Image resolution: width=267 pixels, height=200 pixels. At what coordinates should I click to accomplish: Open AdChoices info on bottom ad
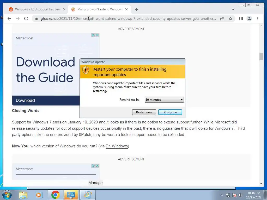coord(93,166)
